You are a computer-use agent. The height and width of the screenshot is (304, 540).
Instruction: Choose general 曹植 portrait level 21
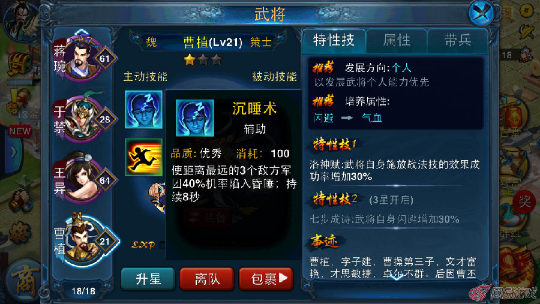[85, 239]
